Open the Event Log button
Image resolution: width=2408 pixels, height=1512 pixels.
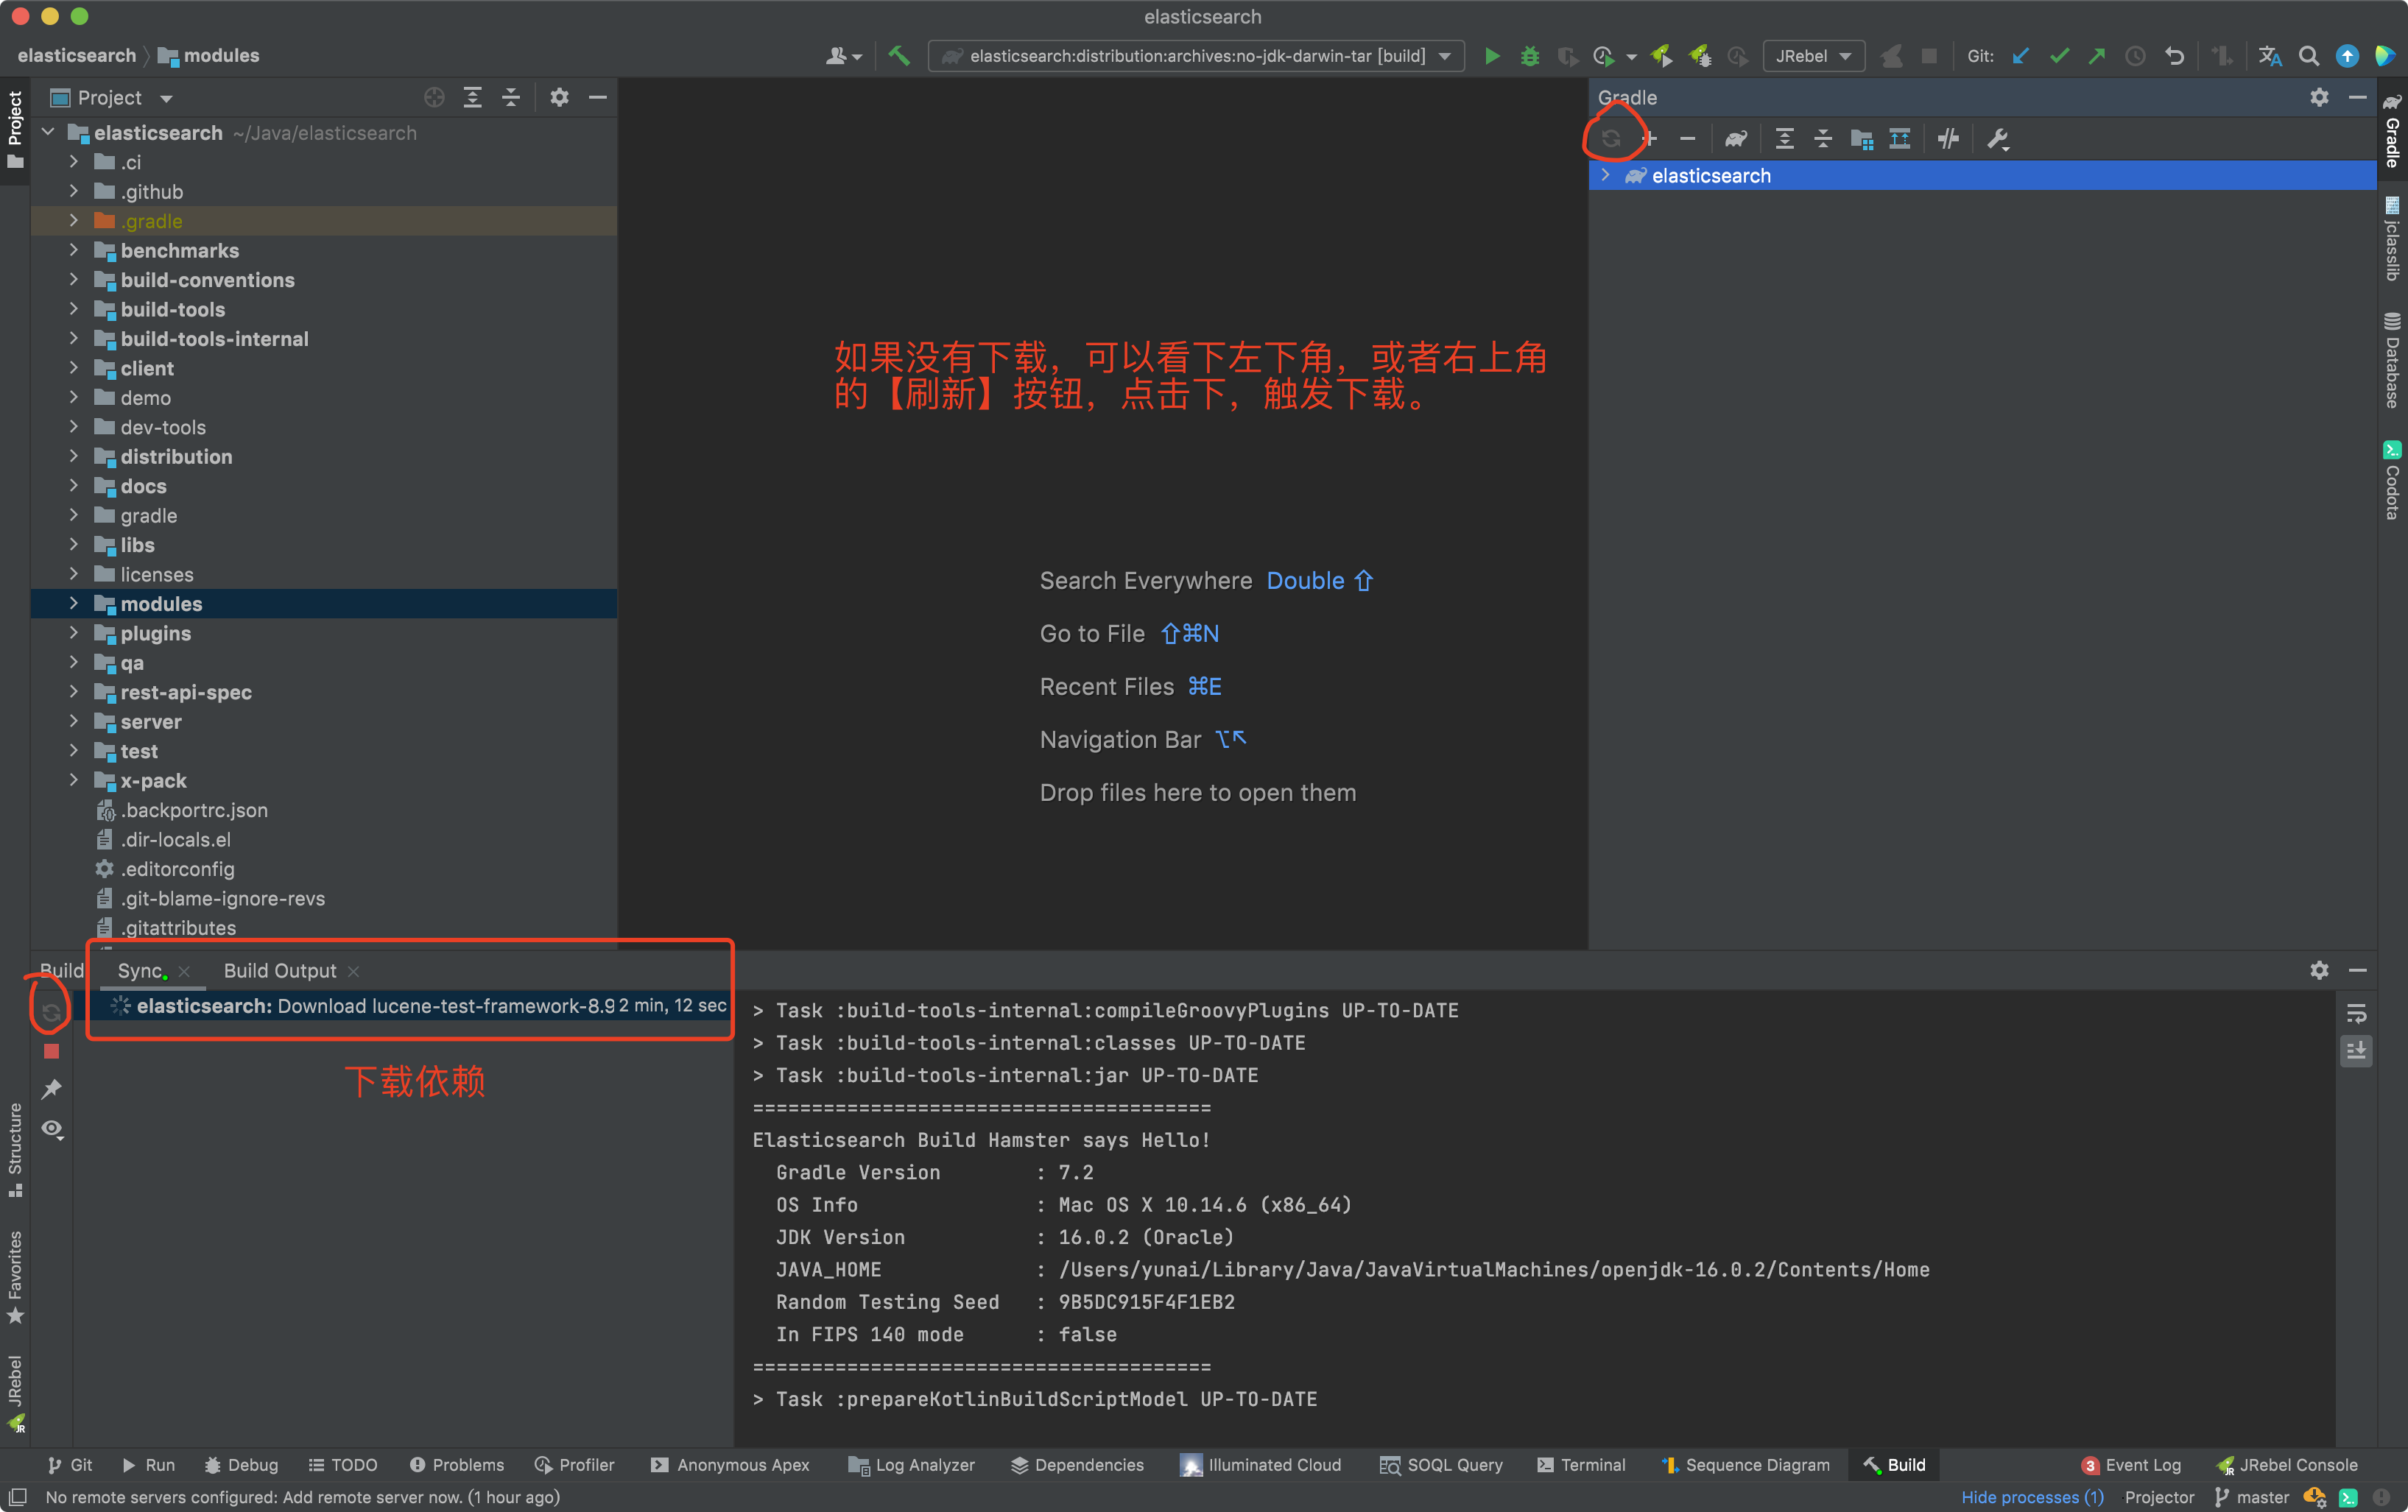pyautogui.click(x=2132, y=1465)
